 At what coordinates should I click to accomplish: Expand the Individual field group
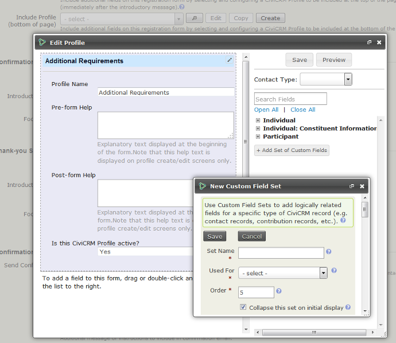tap(258, 120)
